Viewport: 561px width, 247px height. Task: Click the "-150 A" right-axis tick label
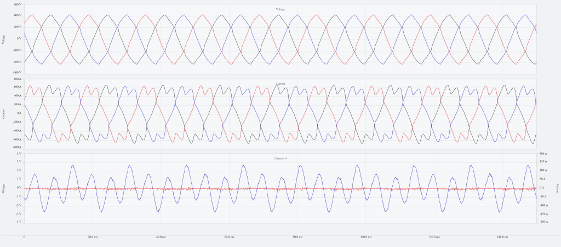(543, 214)
